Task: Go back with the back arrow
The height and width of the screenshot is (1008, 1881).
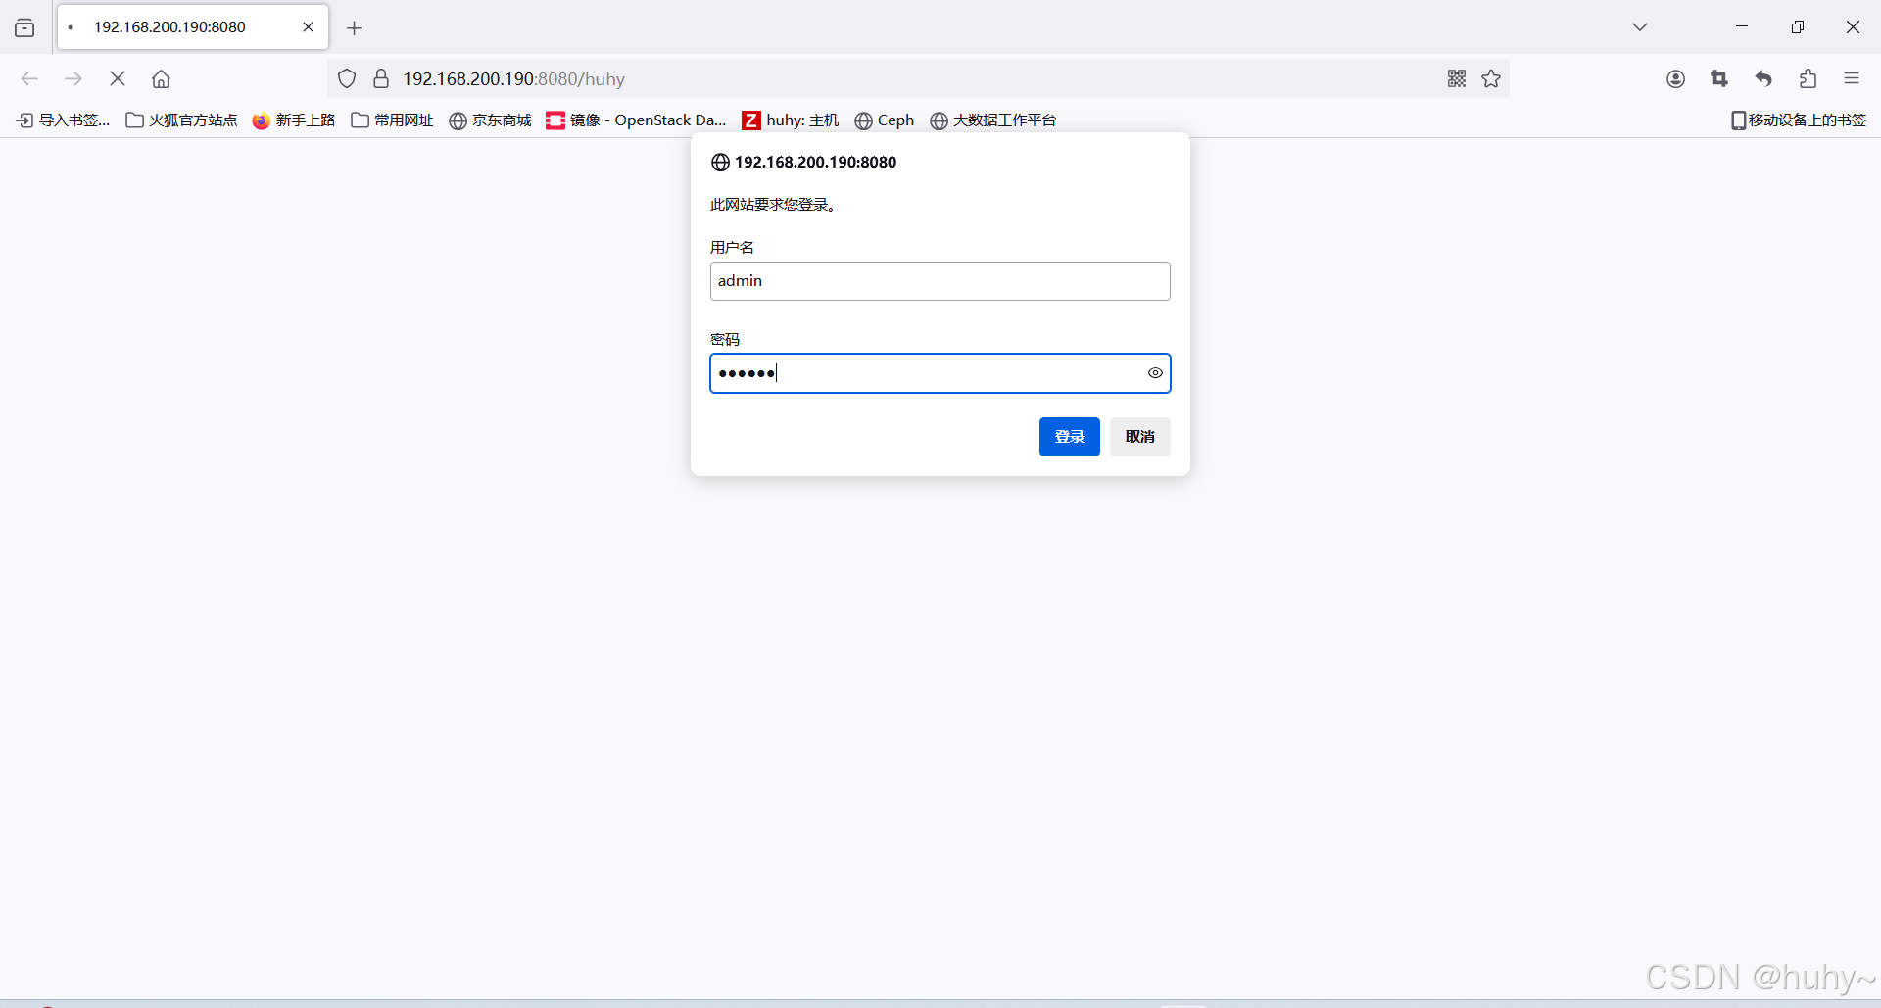Action: click(x=29, y=78)
